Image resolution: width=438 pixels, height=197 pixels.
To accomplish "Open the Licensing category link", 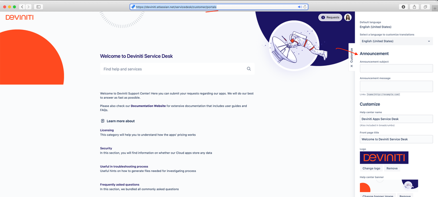I will pos(107,130).
